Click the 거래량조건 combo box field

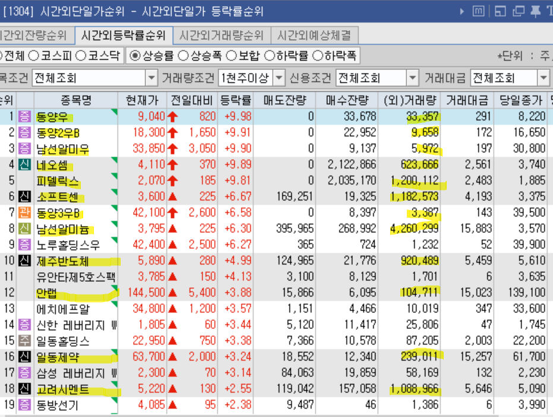(251, 78)
